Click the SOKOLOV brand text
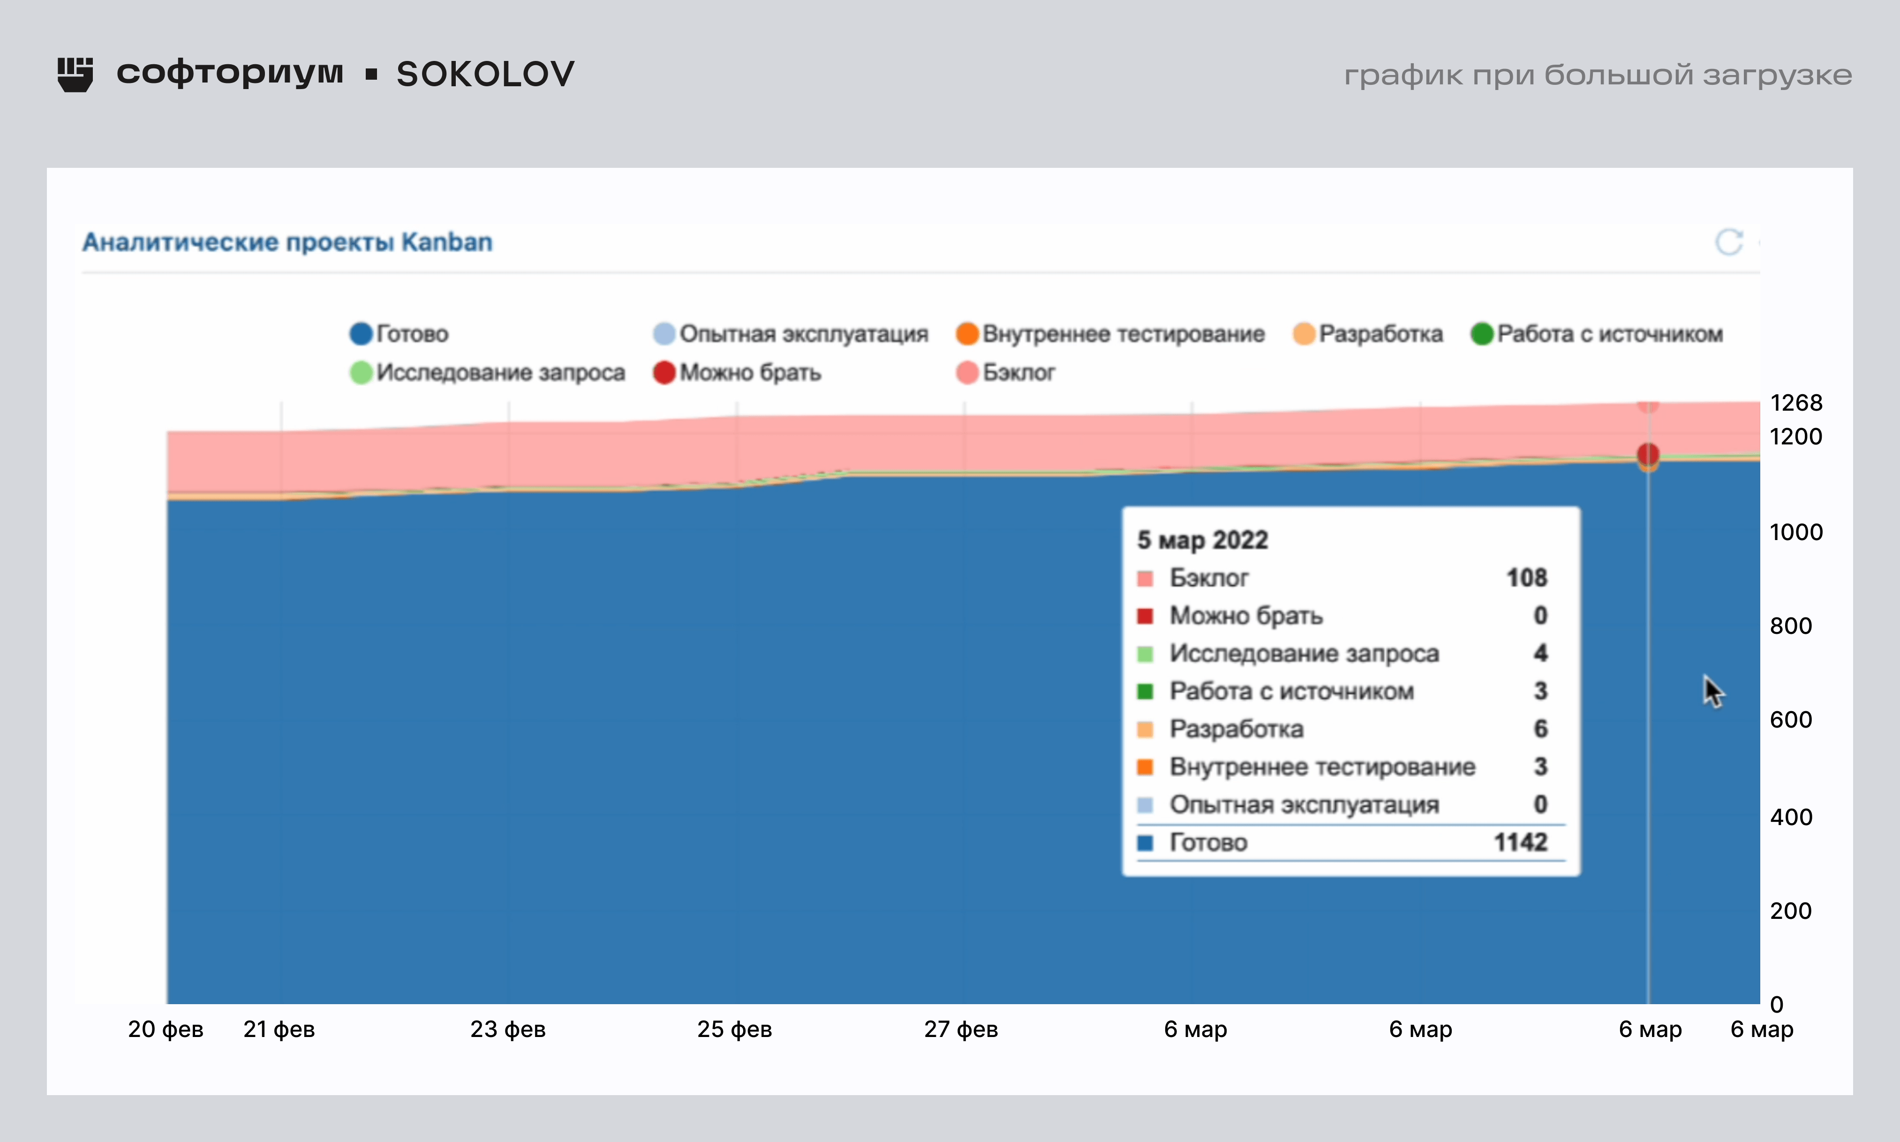The width and height of the screenshot is (1900, 1142). pos(485,75)
